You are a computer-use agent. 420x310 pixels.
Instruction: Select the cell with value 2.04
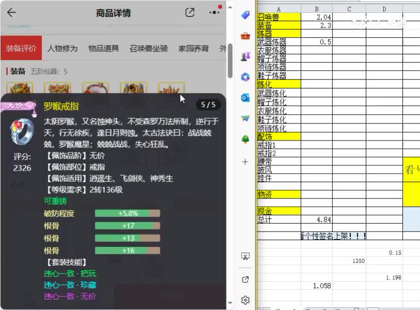point(317,17)
